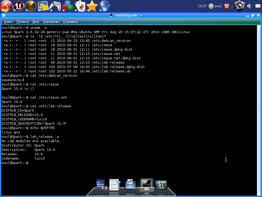Click the terminal icon in title bar

pyautogui.click(x=111, y=15)
